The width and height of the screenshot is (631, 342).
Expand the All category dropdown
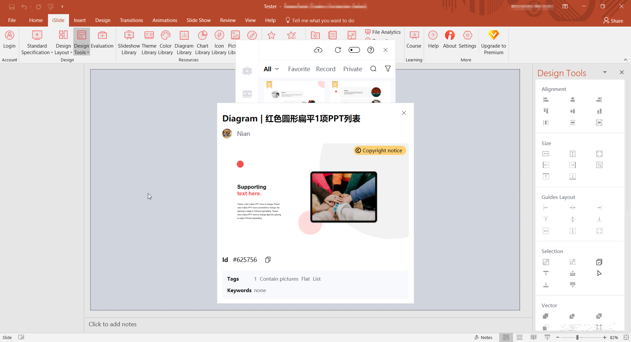tap(271, 69)
